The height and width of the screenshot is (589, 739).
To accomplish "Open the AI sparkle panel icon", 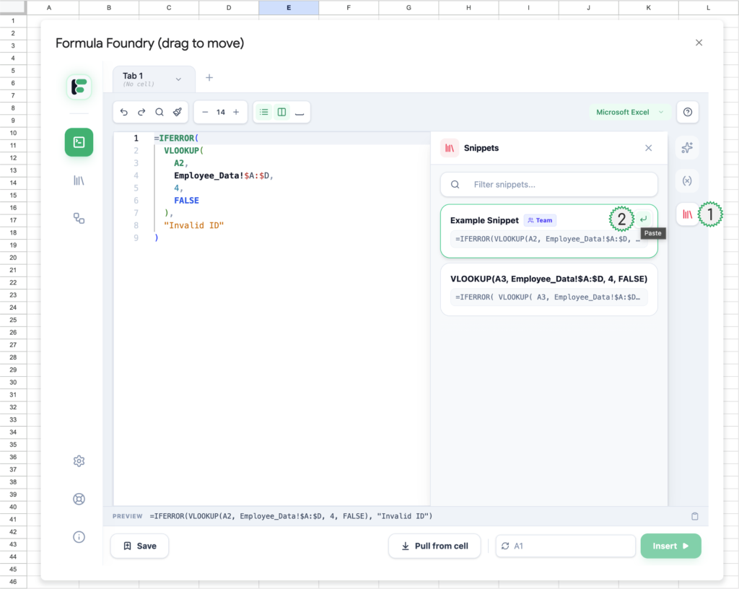I will 687,148.
